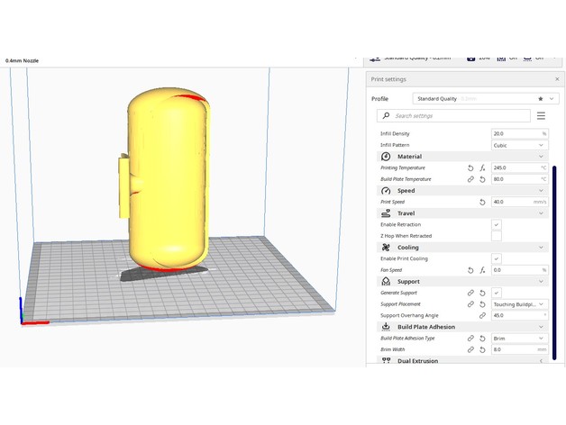Screen dimensions: 566x425
Task: Click the link icon for Generate Support
Action: 470,293
